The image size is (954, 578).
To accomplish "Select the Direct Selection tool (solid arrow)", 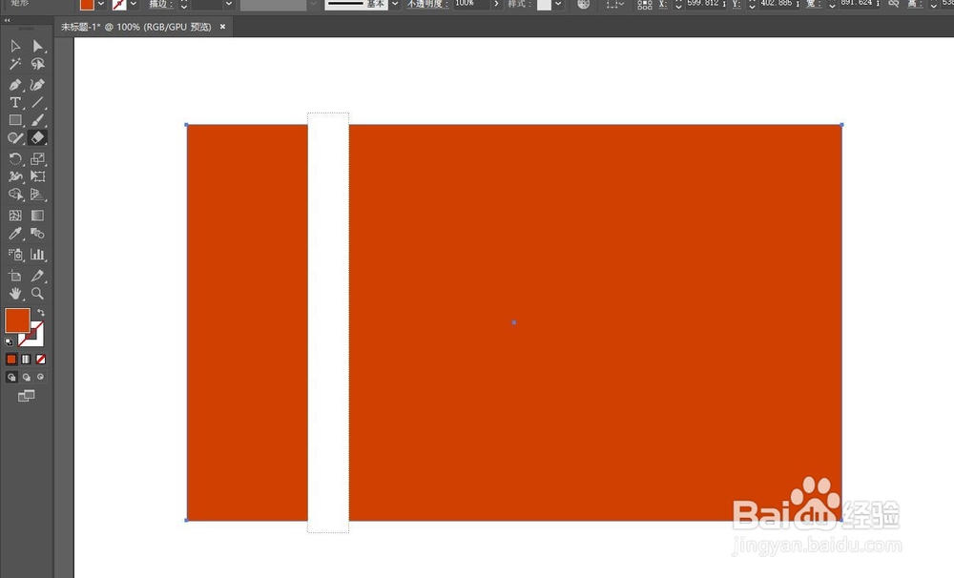I will [38, 46].
